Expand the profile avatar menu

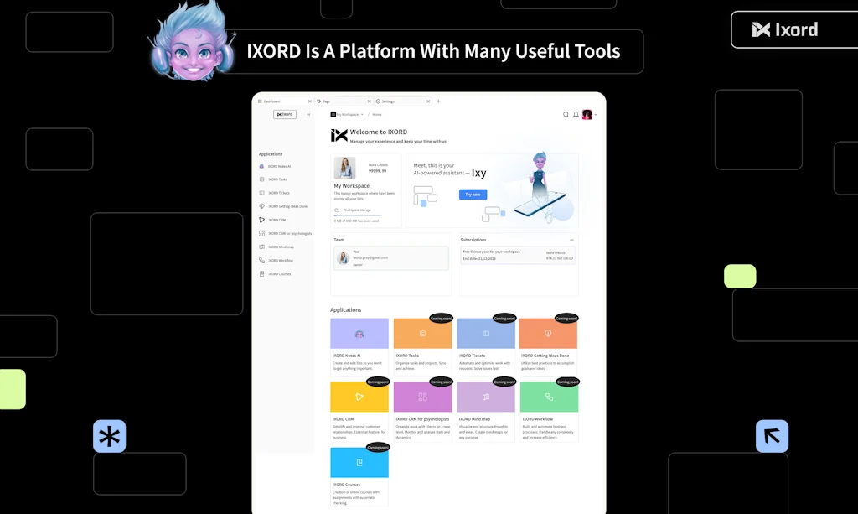pyautogui.click(x=587, y=115)
